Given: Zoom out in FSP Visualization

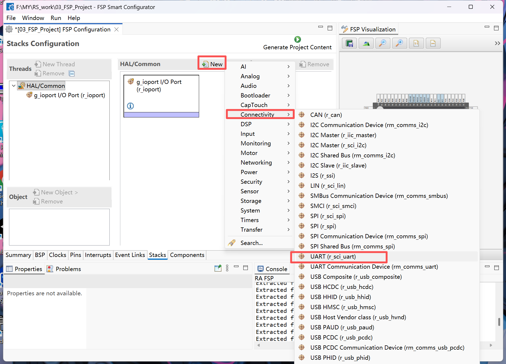Looking at the screenshot, I should (x=383, y=43).
